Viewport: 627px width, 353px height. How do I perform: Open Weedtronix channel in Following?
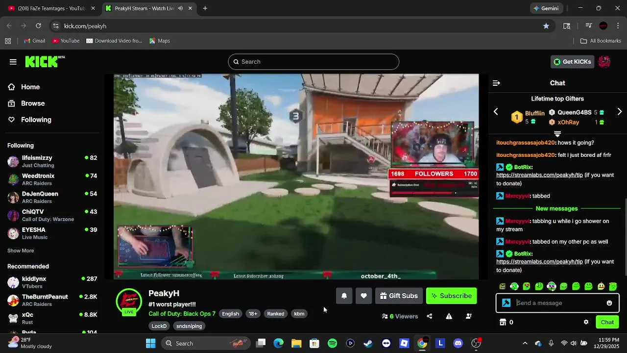(52, 179)
